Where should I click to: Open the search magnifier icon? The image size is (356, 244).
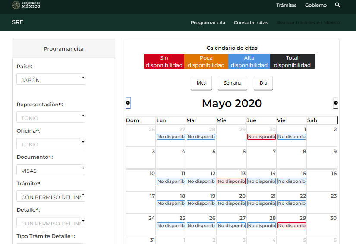pyautogui.click(x=337, y=5)
